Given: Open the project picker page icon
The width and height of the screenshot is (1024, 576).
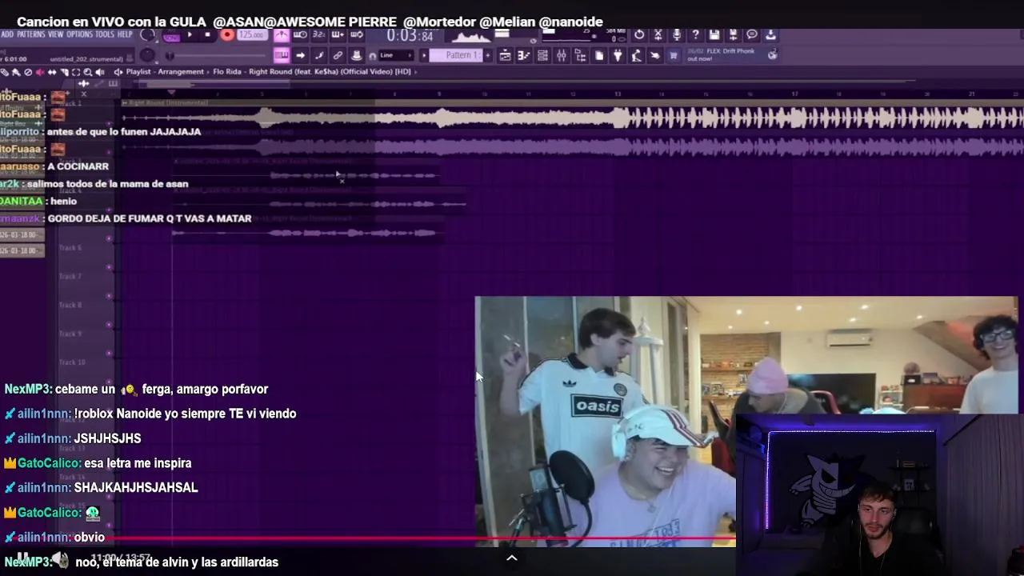Looking at the screenshot, I should tap(599, 55).
